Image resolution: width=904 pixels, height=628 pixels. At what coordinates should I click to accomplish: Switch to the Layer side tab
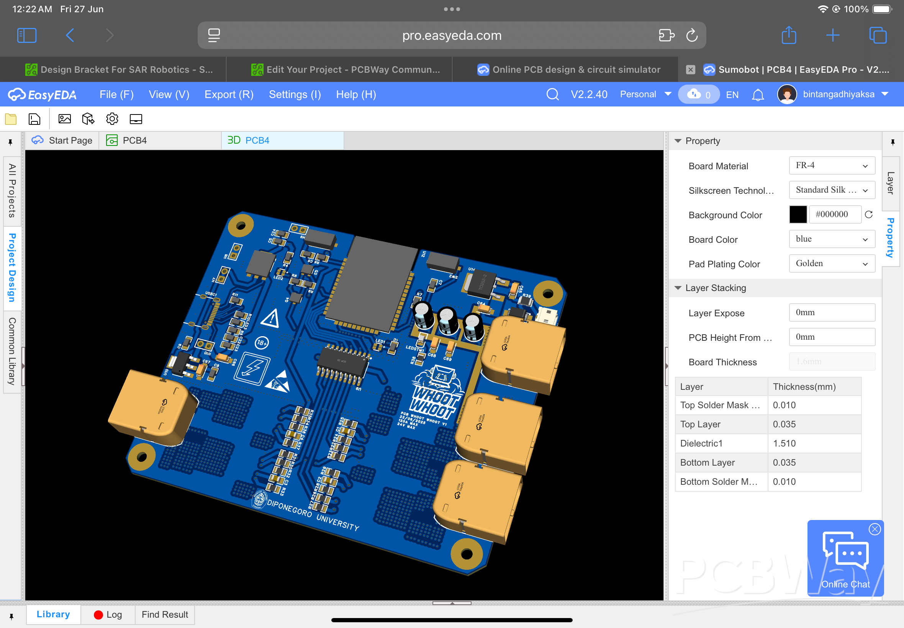click(891, 183)
